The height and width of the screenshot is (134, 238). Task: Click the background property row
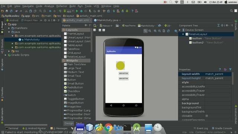point(205,103)
